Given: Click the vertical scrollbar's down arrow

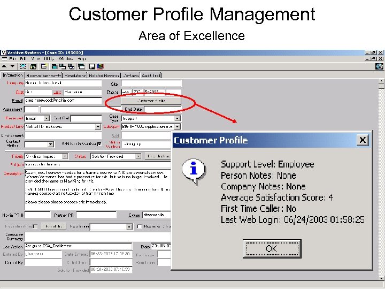Looking at the screenshot, I should (381, 278).
